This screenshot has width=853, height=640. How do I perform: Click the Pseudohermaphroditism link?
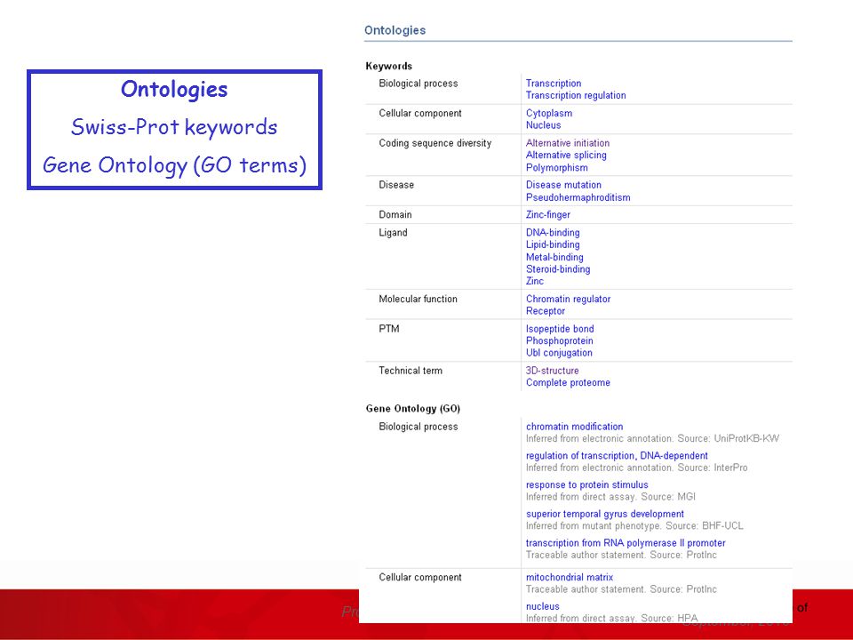(x=578, y=197)
